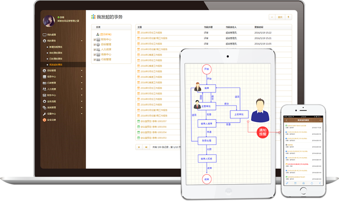Go to first page in pagination
Screen dimensions: 339x201
139,147
